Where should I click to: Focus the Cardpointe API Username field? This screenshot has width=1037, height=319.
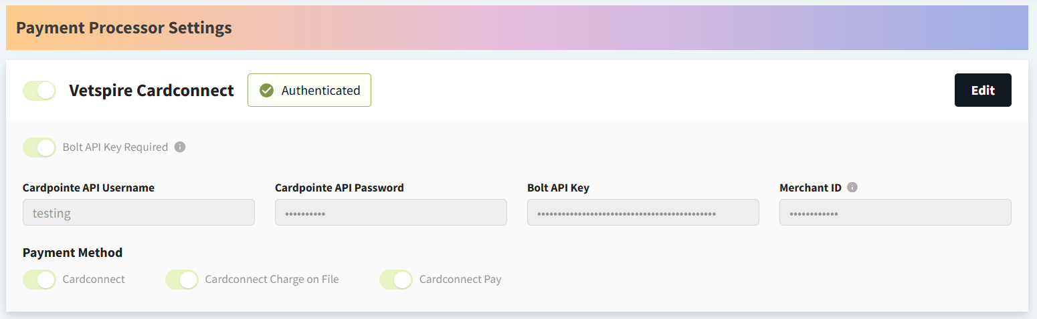[x=138, y=212]
